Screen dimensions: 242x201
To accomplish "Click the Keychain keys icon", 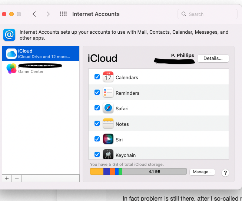I will (x=108, y=154).
